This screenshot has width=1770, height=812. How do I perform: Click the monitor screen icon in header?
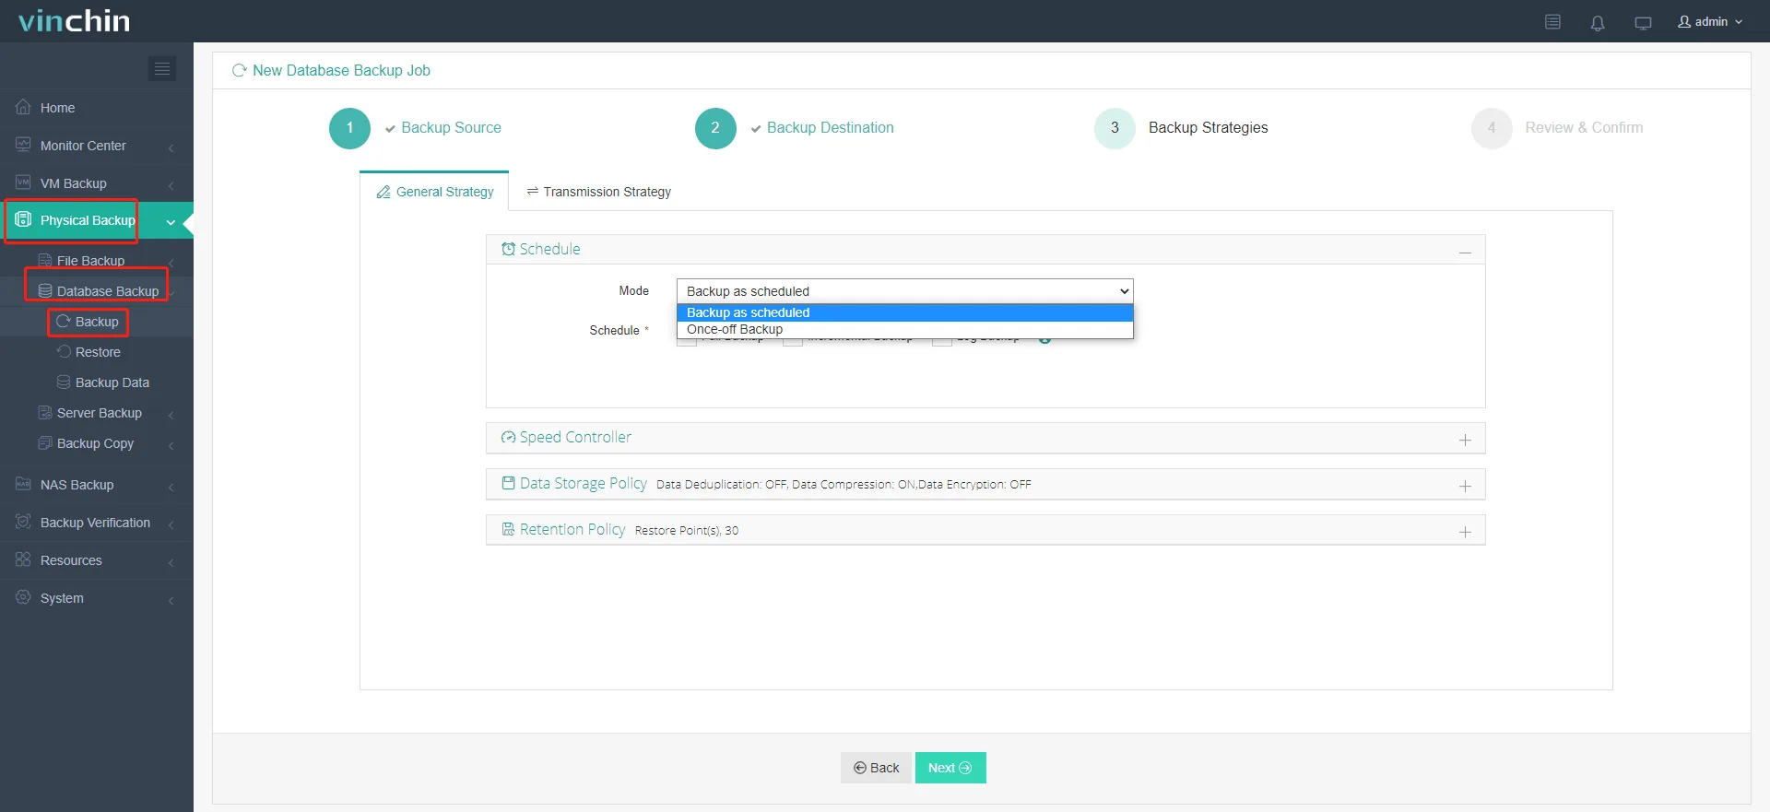(1643, 23)
